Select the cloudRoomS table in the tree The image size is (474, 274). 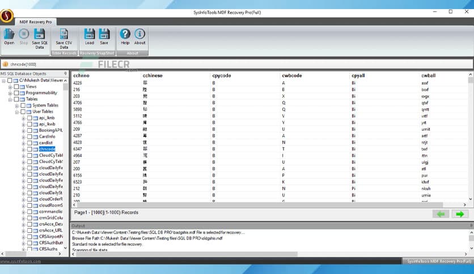51,205
